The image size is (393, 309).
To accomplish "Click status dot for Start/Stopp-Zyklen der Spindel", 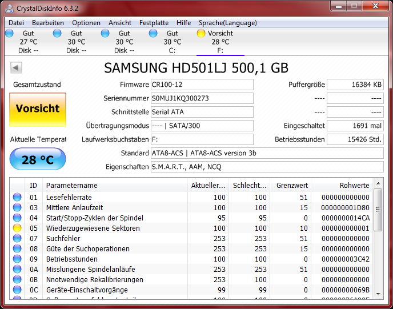I will point(17,218).
